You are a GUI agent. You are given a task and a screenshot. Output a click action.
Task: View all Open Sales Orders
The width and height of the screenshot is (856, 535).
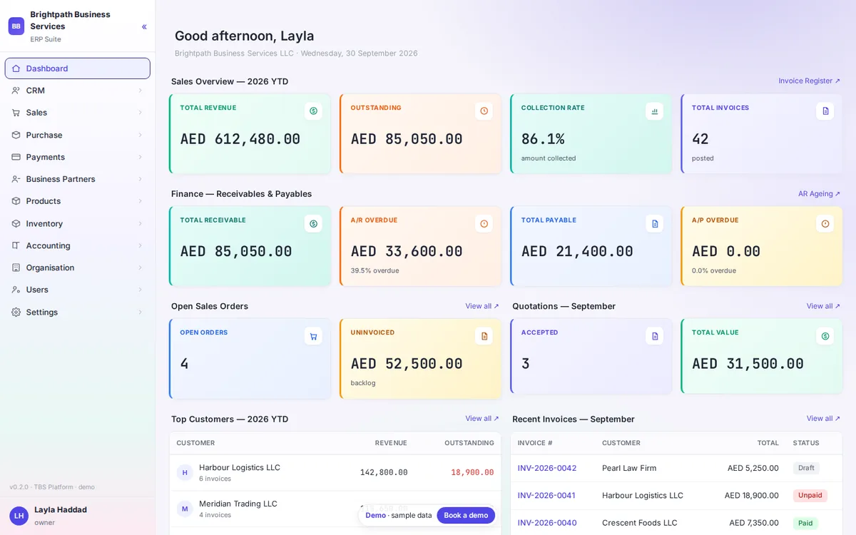(x=482, y=306)
